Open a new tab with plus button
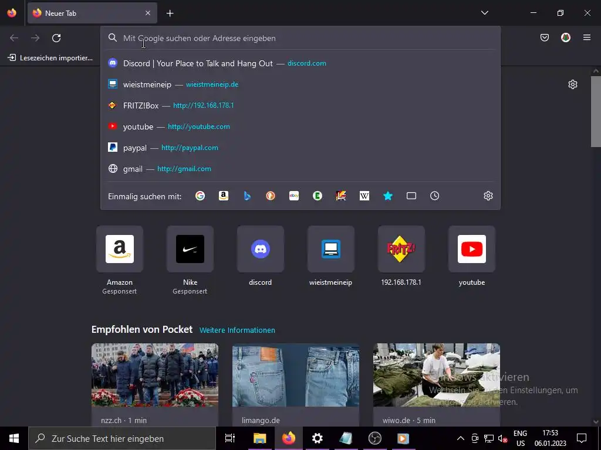601x450 pixels. [170, 13]
